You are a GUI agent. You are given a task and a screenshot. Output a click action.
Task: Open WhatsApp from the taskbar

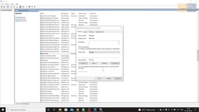click(83, 110)
